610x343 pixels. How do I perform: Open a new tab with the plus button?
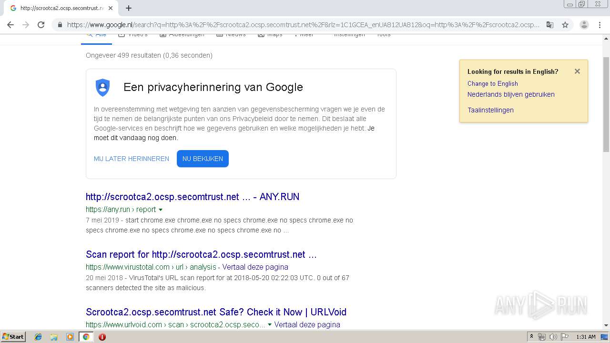[x=129, y=8]
